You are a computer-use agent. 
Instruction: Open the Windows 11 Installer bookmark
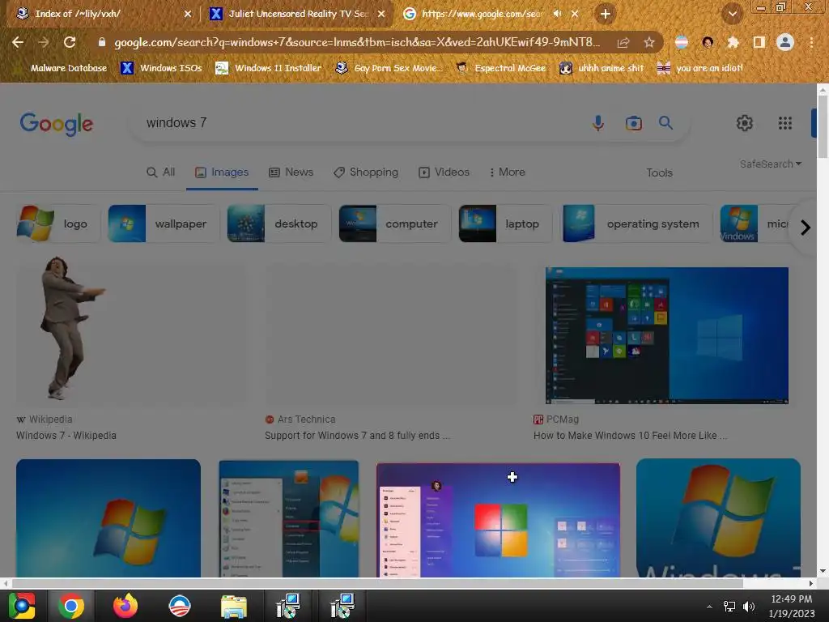coord(269,68)
